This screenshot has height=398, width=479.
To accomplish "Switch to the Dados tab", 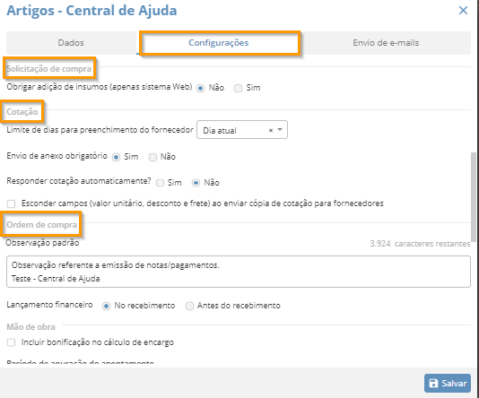I will coord(71,43).
